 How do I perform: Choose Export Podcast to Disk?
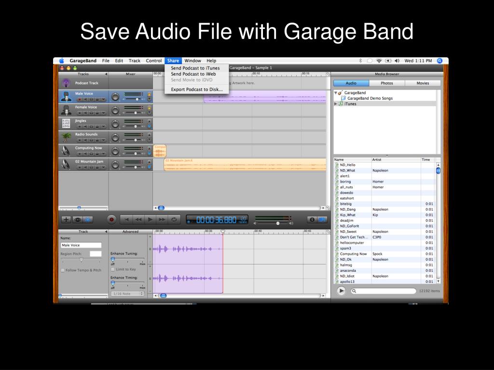pos(197,89)
